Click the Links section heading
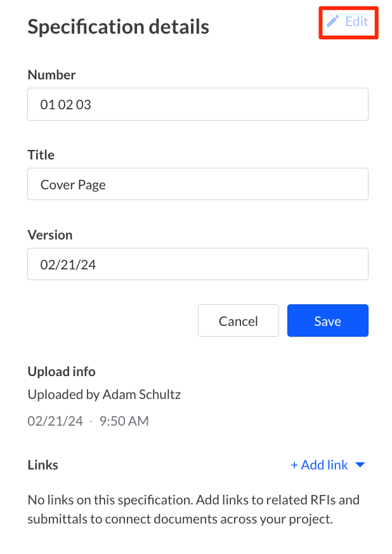The image size is (392, 554). [x=43, y=465]
